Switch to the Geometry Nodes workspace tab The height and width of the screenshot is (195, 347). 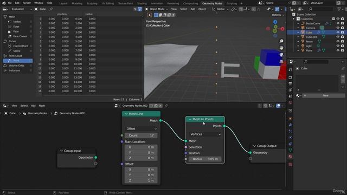212,3
